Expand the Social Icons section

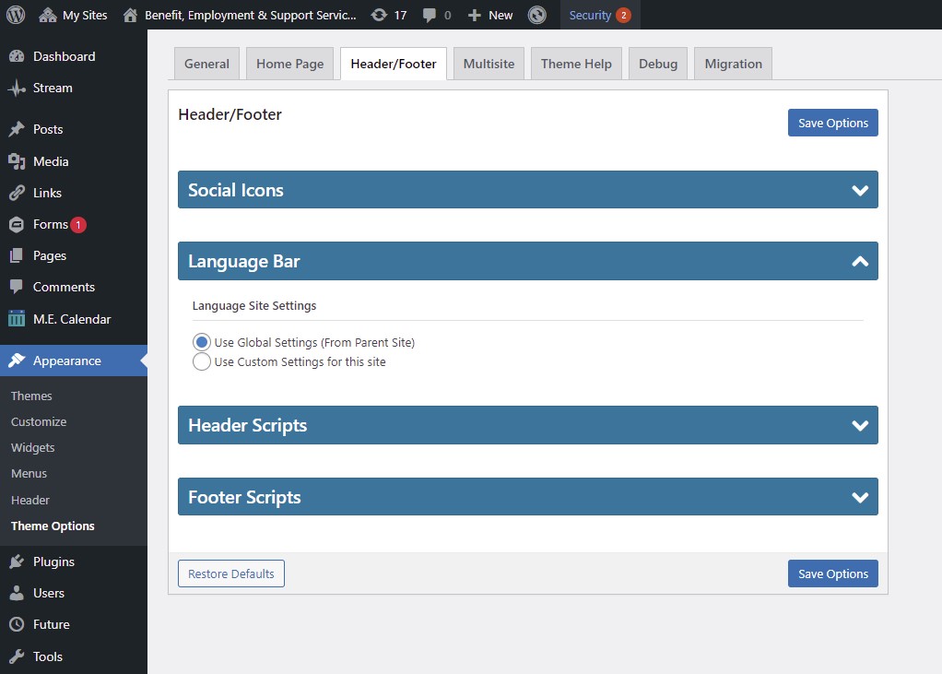(x=860, y=190)
